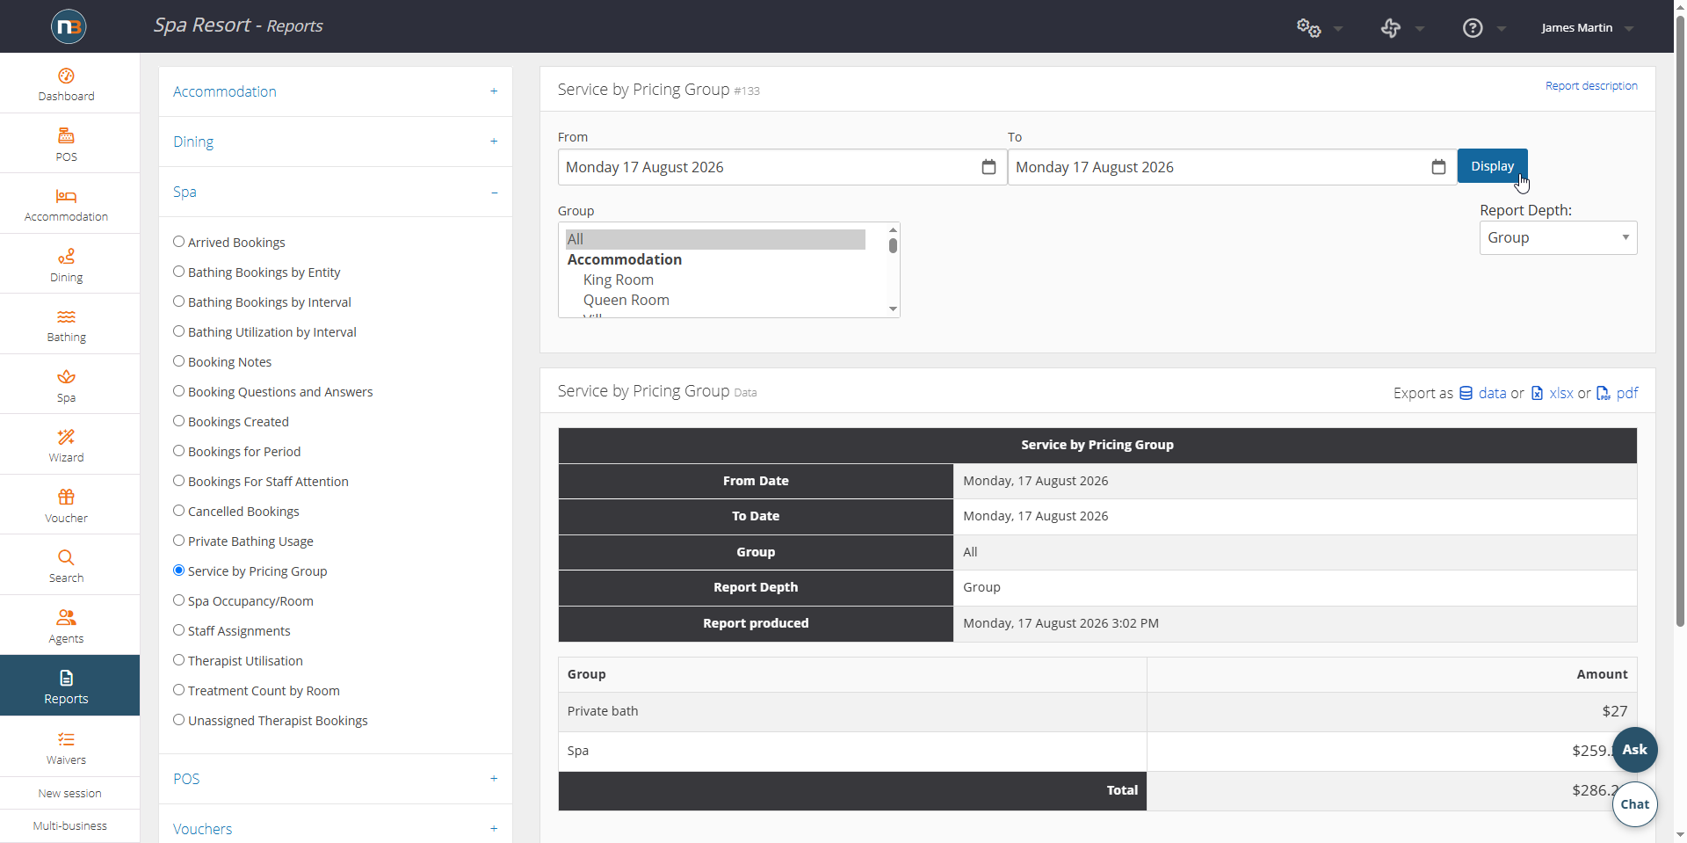This screenshot has width=1687, height=843.
Task: Click the Group list scrollbar thumb
Action: tap(893, 245)
